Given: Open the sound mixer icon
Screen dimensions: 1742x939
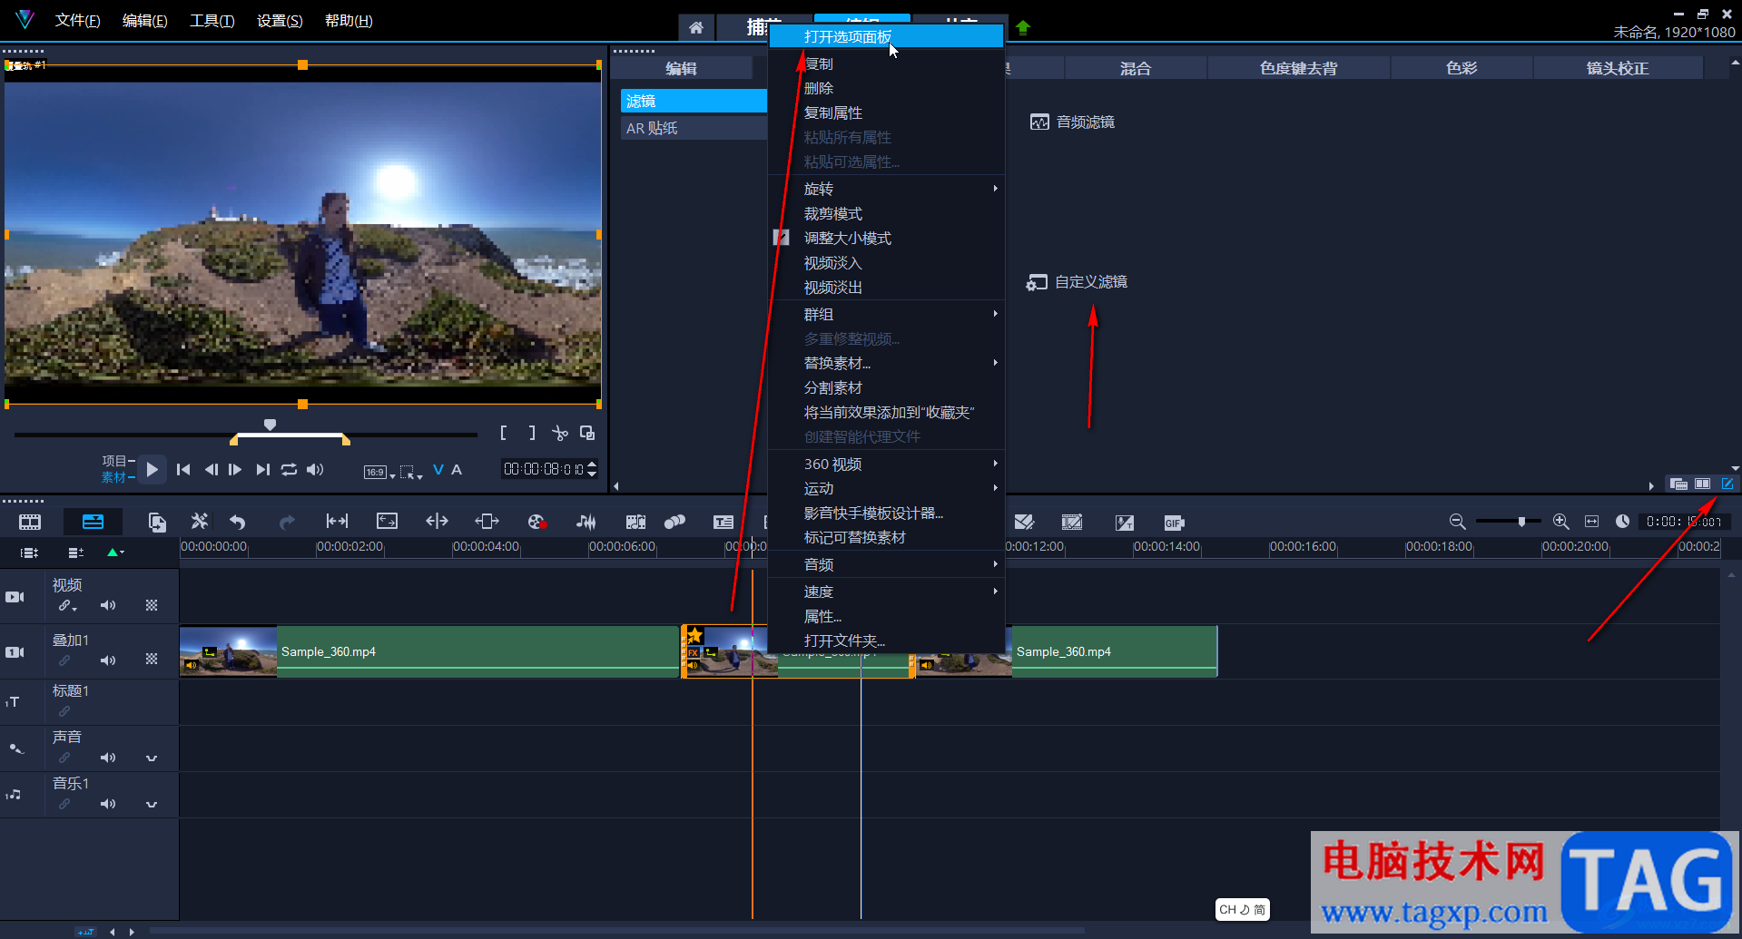Looking at the screenshot, I should click(x=586, y=522).
